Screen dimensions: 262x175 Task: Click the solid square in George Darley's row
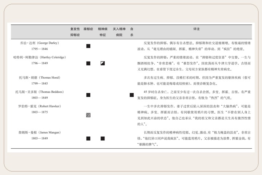pyautogui.click(x=88, y=46)
